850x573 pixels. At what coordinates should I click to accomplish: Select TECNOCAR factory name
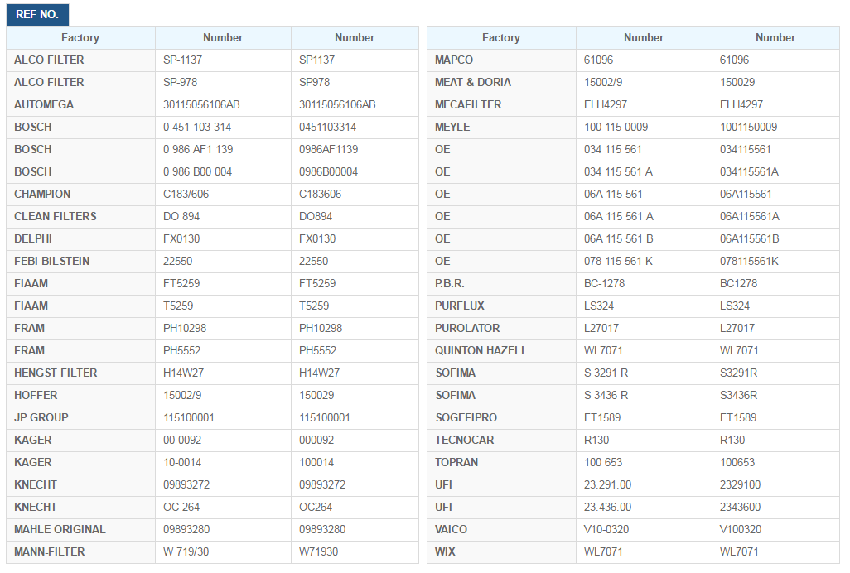[x=465, y=440]
